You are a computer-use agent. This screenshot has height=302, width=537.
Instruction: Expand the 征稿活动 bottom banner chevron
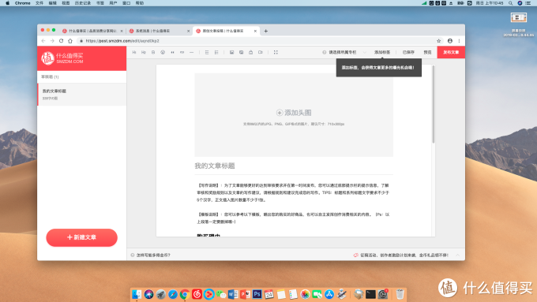coord(457,255)
